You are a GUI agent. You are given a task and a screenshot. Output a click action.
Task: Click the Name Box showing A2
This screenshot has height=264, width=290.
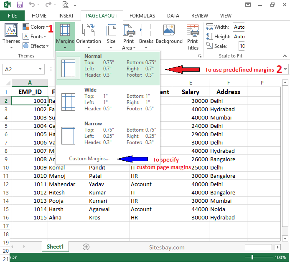20,69
